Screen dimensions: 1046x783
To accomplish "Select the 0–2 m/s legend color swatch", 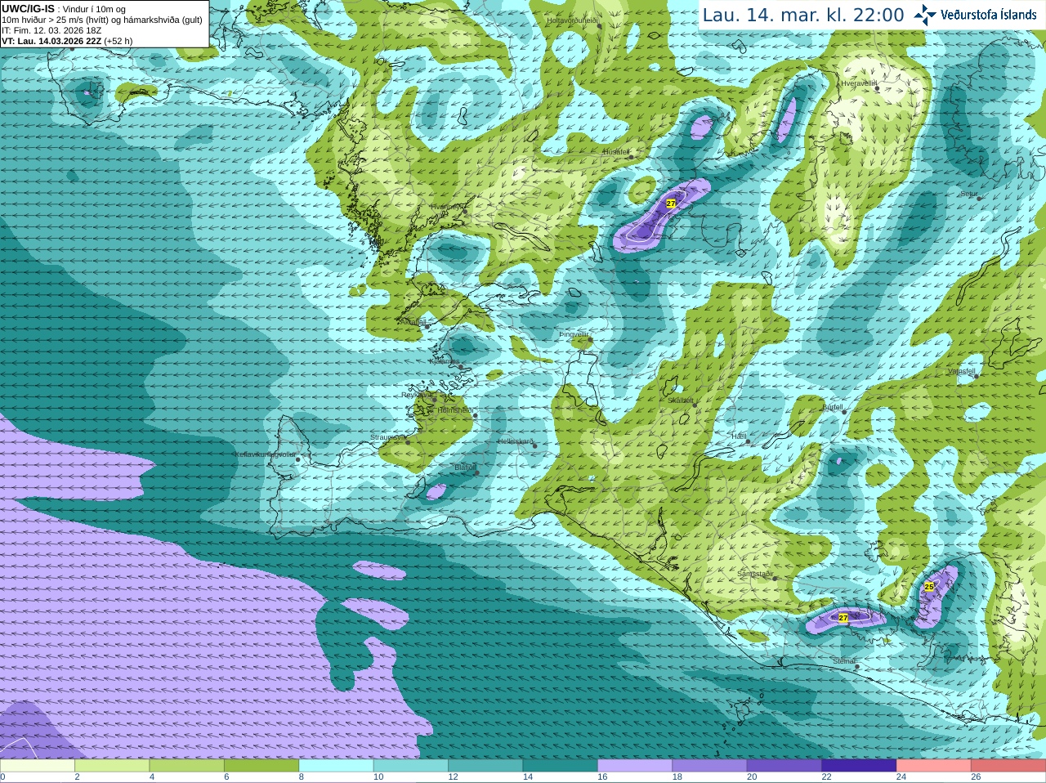I will (38, 766).
